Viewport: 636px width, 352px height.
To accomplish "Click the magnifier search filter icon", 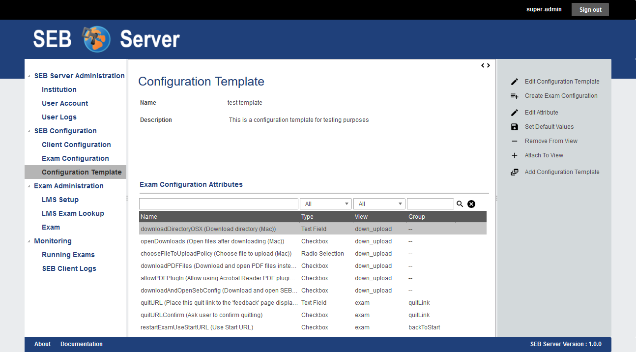I will pyautogui.click(x=460, y=204).
